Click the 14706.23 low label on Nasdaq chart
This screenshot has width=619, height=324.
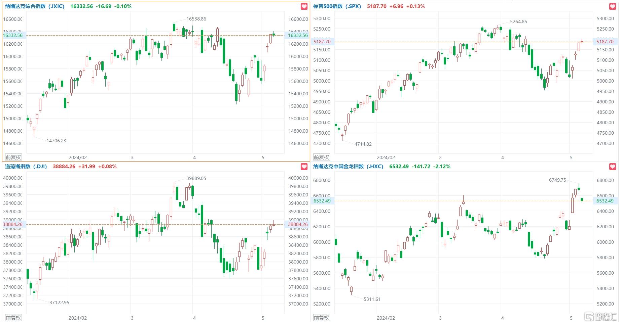click(x=56, y=141)
